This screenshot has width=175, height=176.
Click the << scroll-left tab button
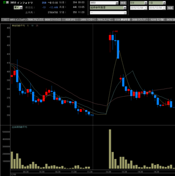pos(5,19)
